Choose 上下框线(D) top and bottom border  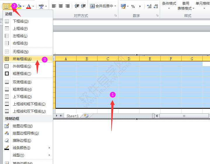tap(28, 96)
